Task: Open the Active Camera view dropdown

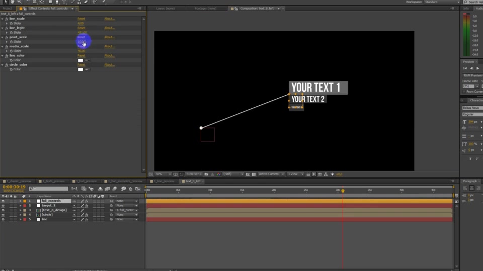Action: point(271,174)
